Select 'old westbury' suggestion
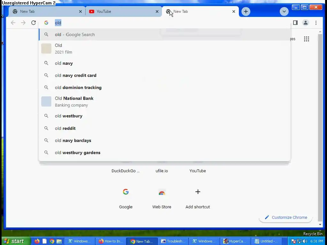 click(x=164, y=116)
